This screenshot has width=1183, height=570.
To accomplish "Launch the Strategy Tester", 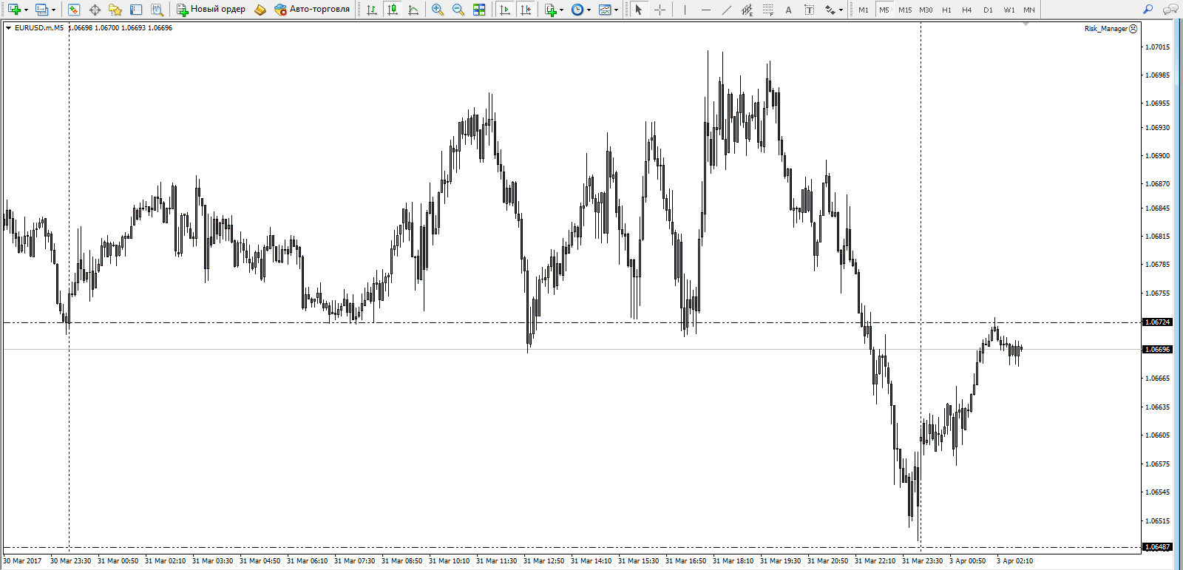I will coord(157,10).
